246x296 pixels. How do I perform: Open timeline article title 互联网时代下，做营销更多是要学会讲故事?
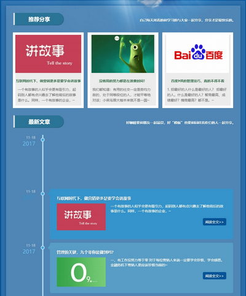(x=94, y=198)
